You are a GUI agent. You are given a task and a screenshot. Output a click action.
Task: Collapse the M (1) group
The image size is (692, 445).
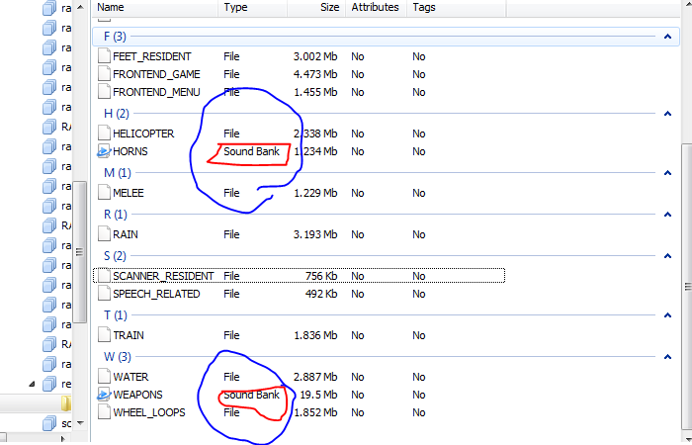pyautogui.click(x=667, y=173)
